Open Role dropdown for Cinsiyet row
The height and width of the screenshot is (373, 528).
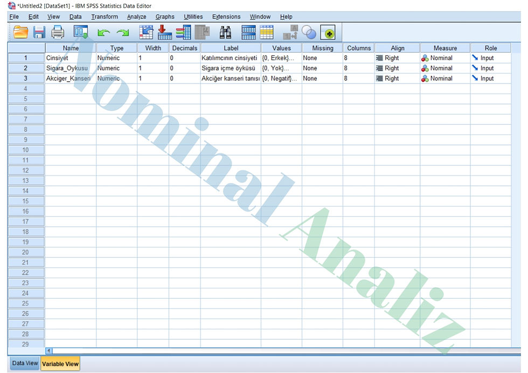[491, 58]
